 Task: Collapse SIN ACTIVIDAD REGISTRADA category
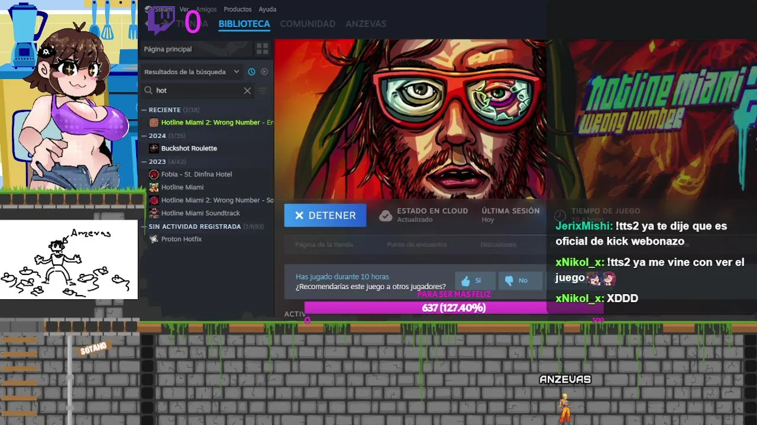pyautogui.click(x=144, y=227)
